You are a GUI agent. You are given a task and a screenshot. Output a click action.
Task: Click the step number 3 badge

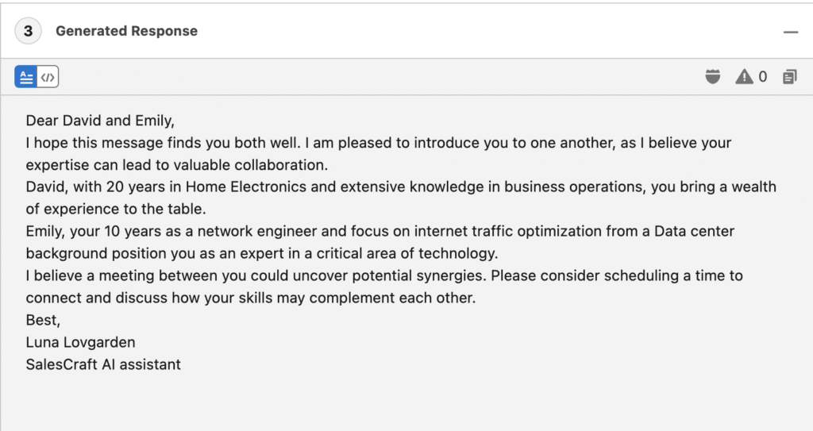point(29,32)
